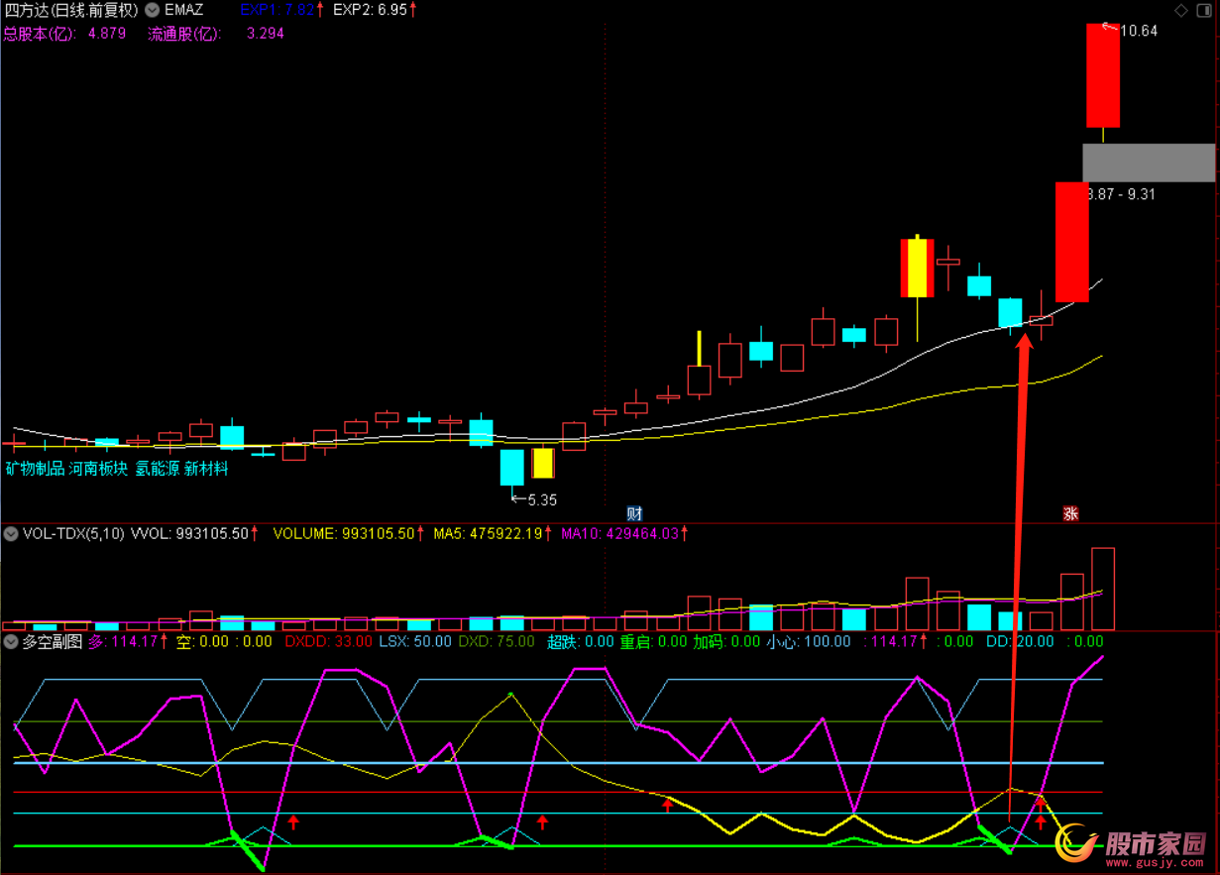Click the 四方达 stock title label
Image resolution: width=1220 pixels, height=875 pixels.
(70, 10)
